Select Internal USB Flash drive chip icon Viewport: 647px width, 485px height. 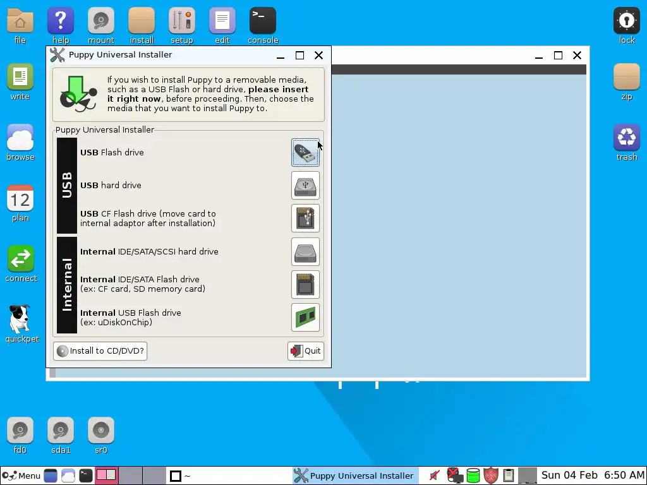(x=305, y=318)
